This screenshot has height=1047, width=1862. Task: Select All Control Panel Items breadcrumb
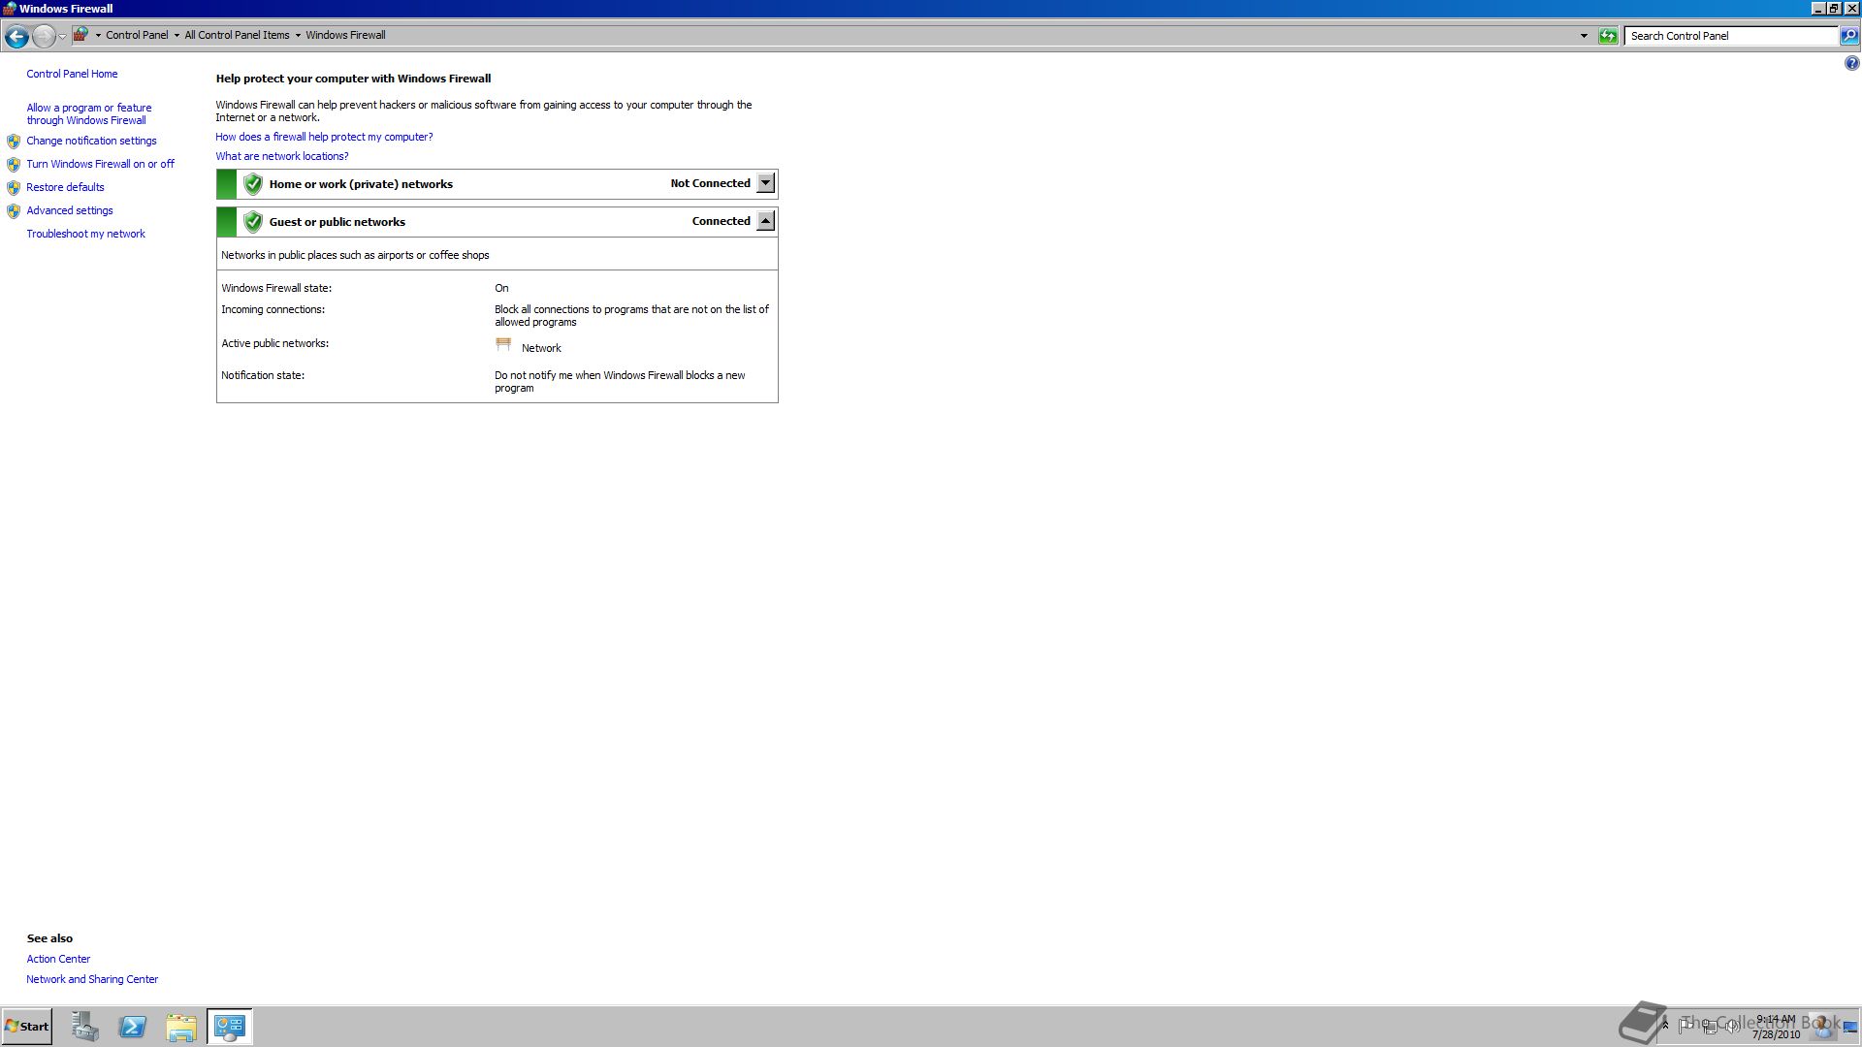237,35
